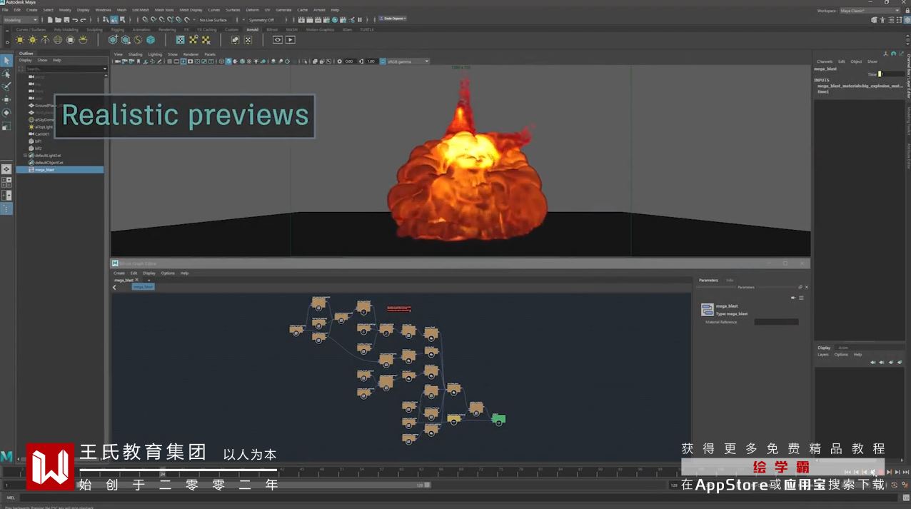
Task: Click the Time value field in Channel Box
Action: [892, 74]
